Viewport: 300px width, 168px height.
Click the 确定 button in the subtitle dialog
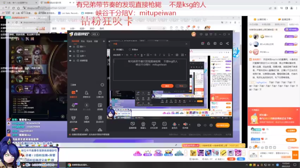click(167, 86)
